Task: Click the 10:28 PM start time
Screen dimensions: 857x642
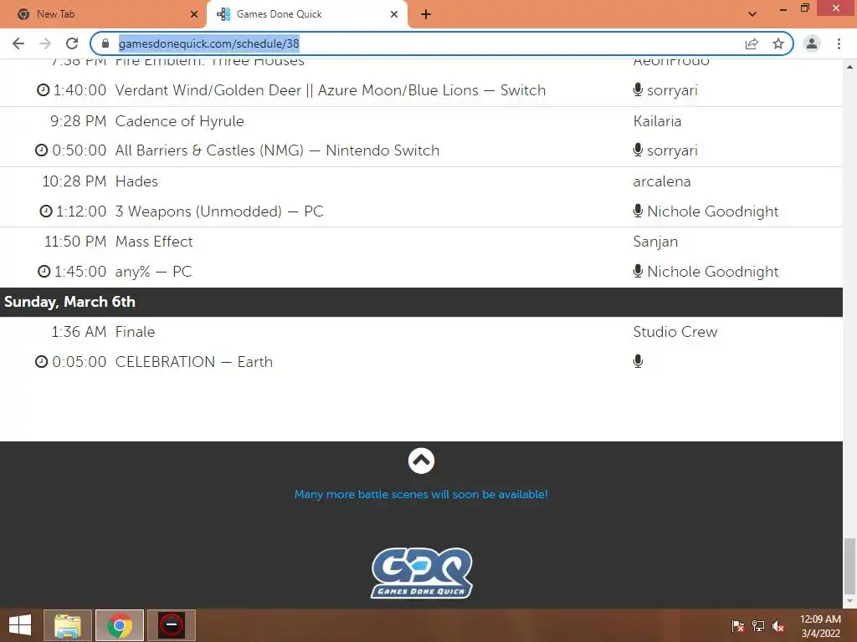Action: coord(74,181)
